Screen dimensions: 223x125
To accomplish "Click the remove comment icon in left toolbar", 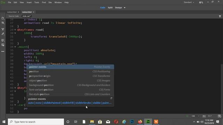I will (x=3, y=45).
